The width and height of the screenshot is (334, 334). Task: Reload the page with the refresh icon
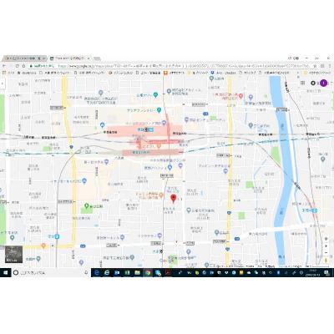(17, 66)
